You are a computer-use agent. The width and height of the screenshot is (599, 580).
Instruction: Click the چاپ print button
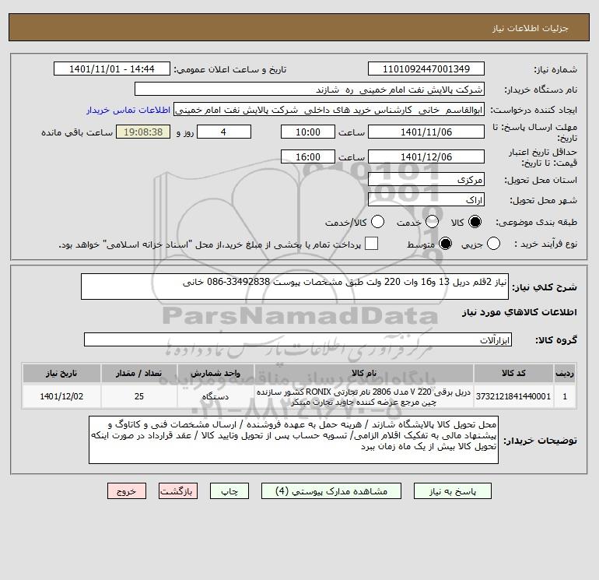pos(229,491)
